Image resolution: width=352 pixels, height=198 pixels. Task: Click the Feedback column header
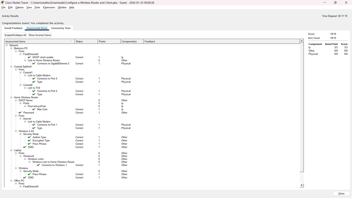pos(221,41)
